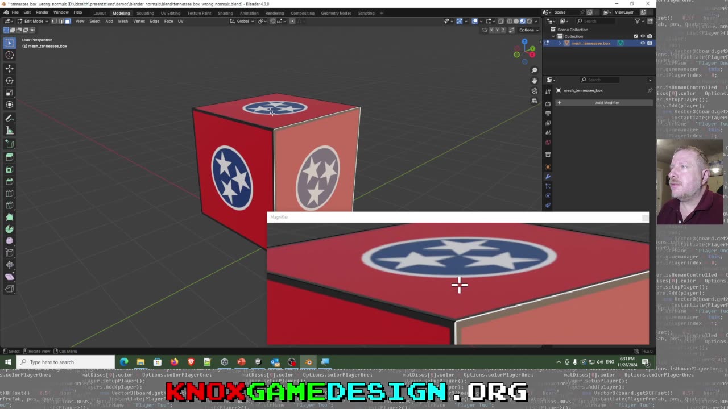Select the Edge Slide tool
Viewport: 728px width, 409px height.
pyautogui.click(x=10, y=253)
